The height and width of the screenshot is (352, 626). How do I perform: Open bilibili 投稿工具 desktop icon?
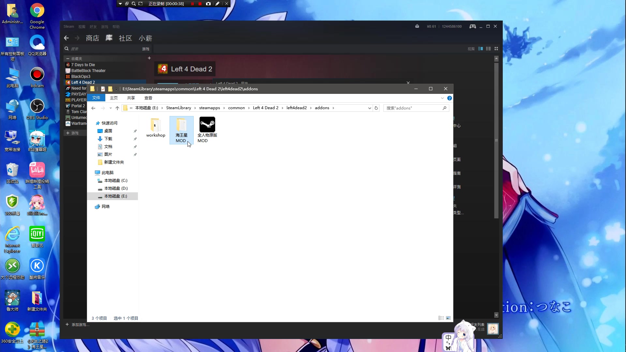pos(37,175)
